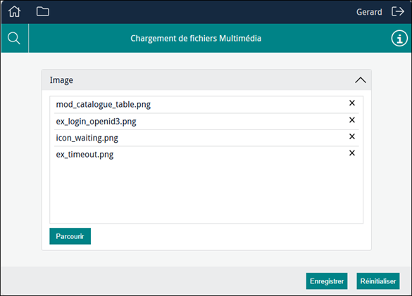Open the folder icon in top bar
The height and width of the screenshot is (296, 412).
pos(43,11)
